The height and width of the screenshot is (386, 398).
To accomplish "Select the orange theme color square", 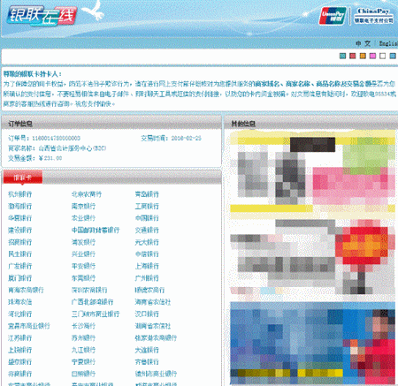I will click(363, 56).
